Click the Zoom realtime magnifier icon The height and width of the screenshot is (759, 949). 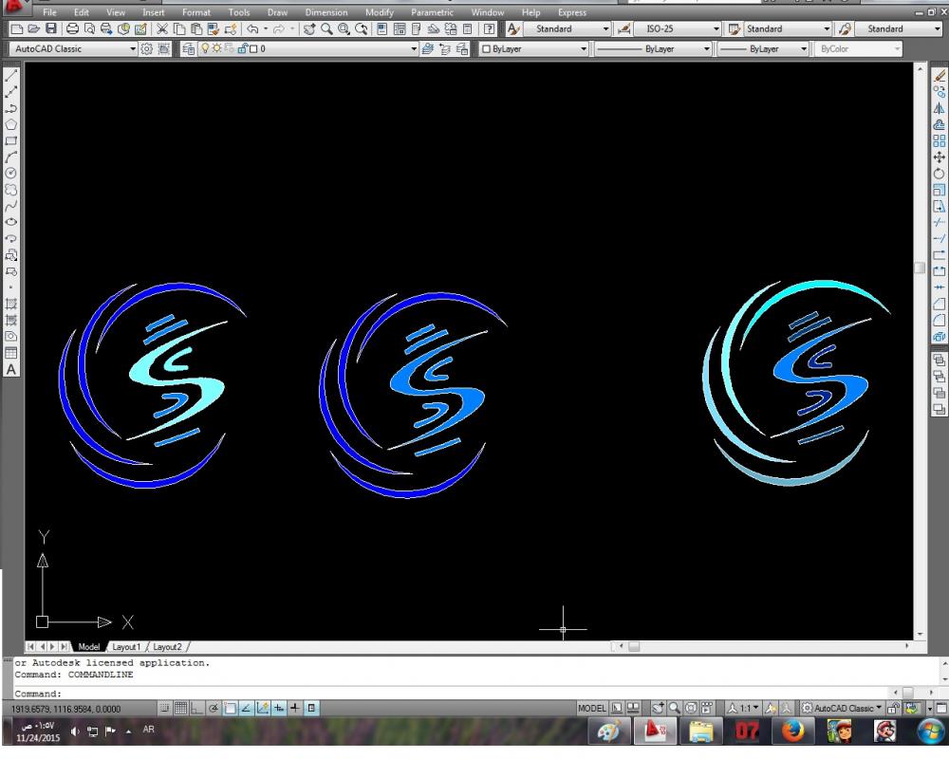pyautogui.click(x=326, y=28)
